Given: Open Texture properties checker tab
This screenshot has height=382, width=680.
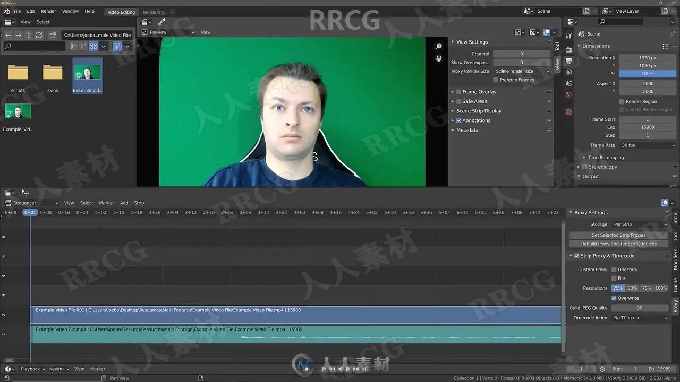Looking at the screenshot, I should (x=568, y=112).
